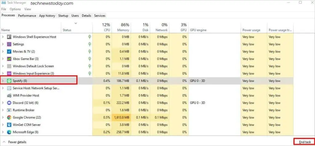Screen dimensions: 315x146
Task: Switch to the Performance tab
Action: coord(27,16)
